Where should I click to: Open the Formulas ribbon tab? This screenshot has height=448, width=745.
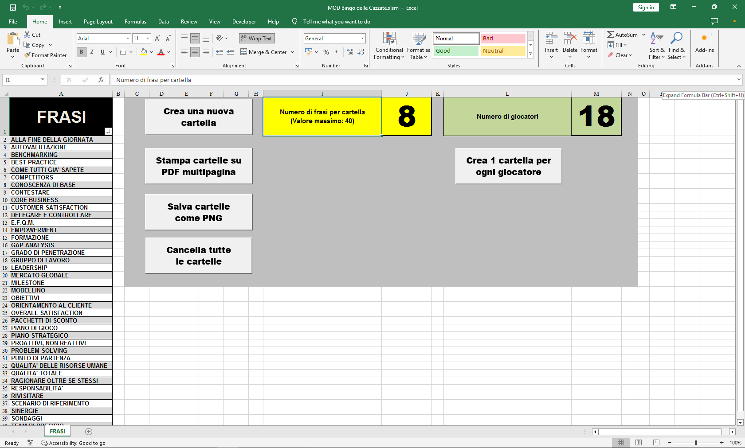click(x=135, y=22)
